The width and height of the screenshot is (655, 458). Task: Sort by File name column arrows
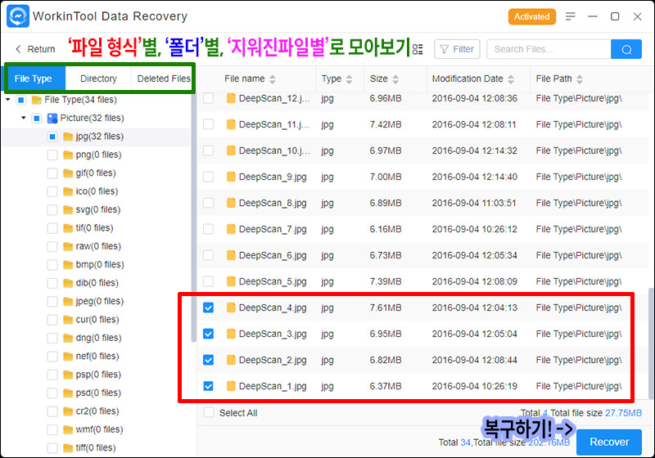tap(273, 79)
